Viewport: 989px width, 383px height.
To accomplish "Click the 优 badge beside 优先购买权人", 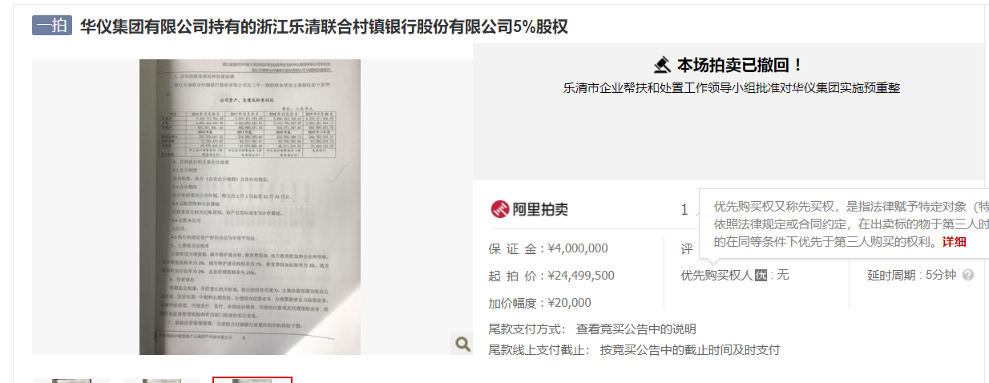I will click(761, 275).
